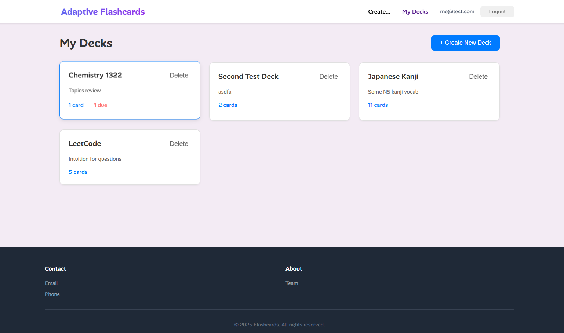Open the Japanese Kanji deck title
Screen dimensions: 564x333
click(393, 77)
